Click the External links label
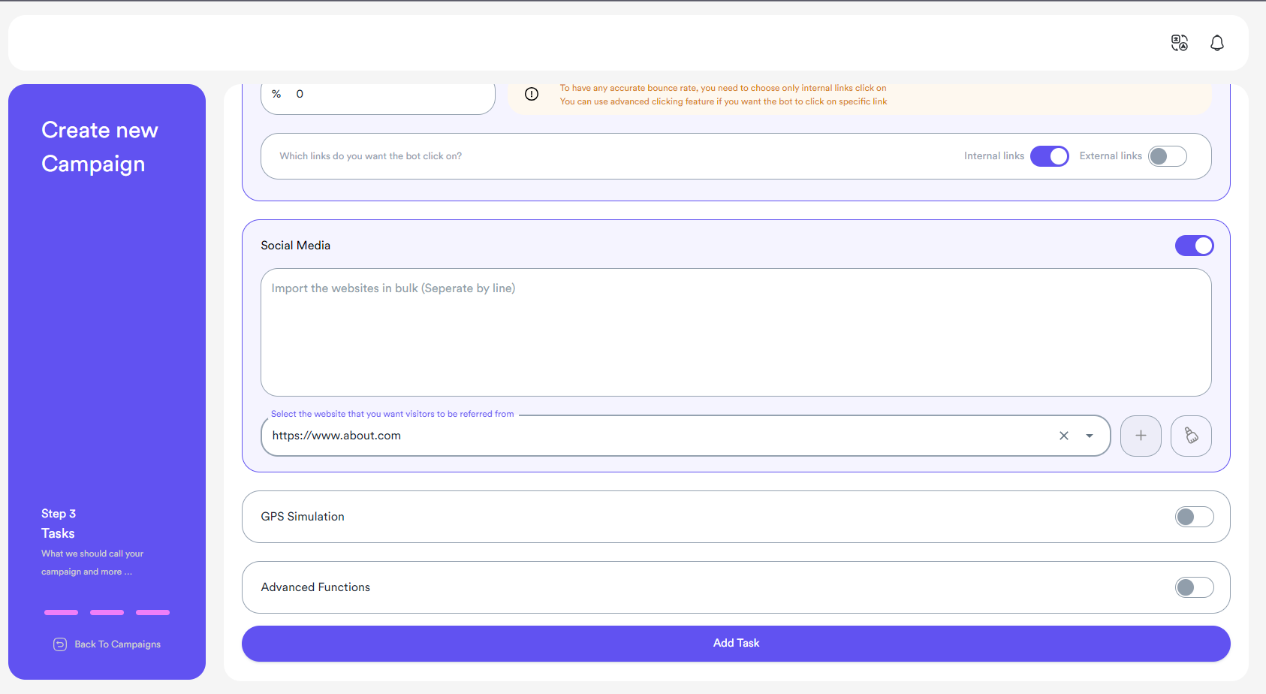The image size is (1266, 694). [x=1111, y=156]
